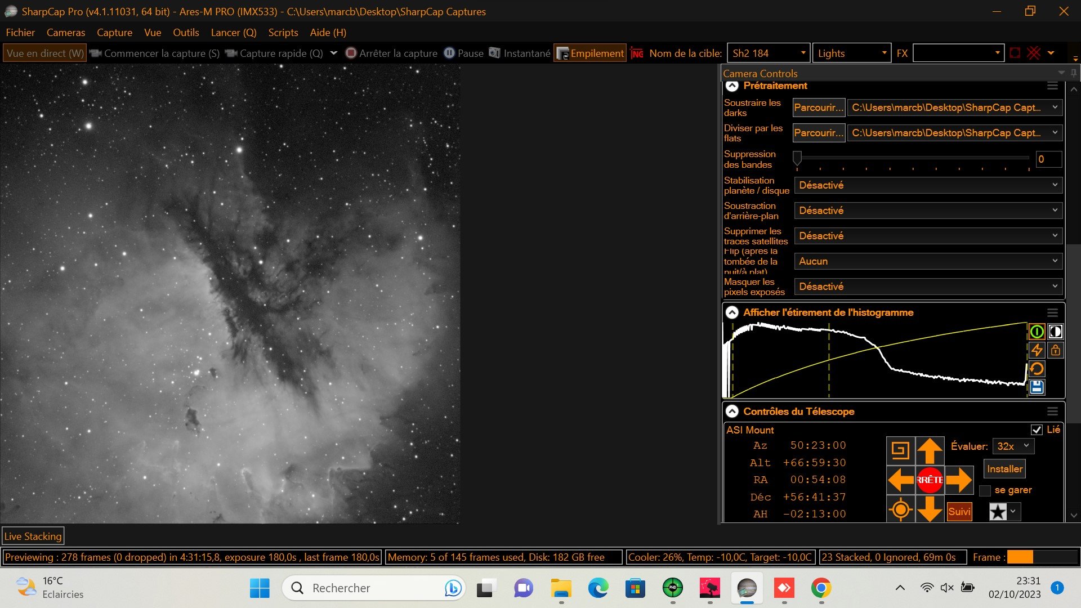Click the Instantané snapshot button
The height and width of the screenshot is (608, 1081).
(520, 53)
